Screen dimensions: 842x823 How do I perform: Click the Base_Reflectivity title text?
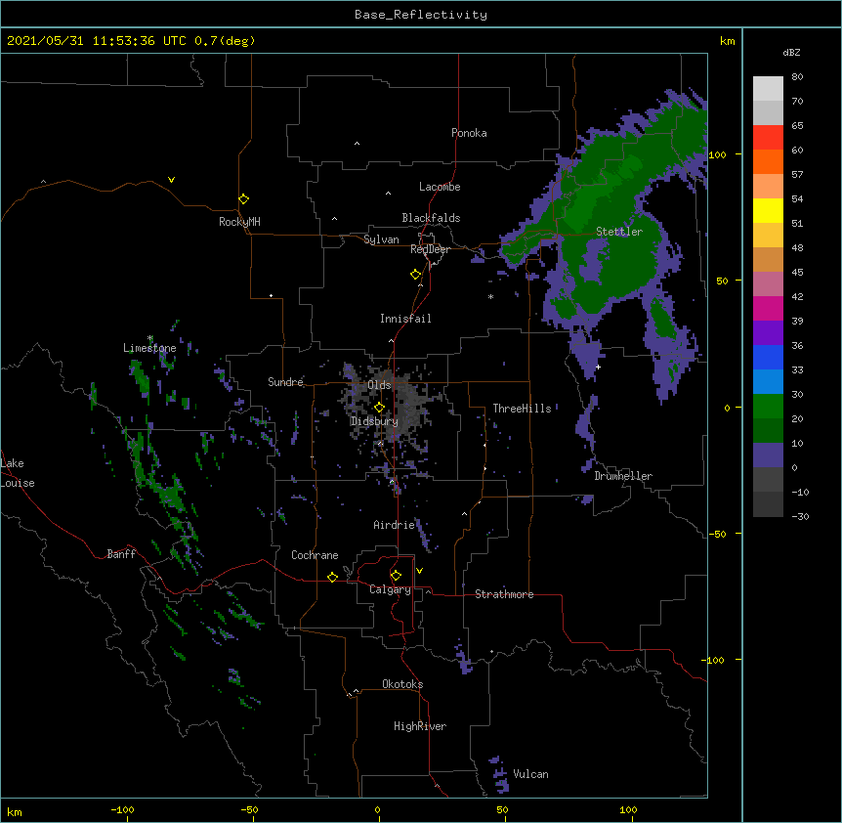pos(421,15)
